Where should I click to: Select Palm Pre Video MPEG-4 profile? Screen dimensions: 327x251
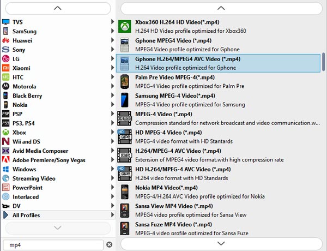tap(218, 82)
